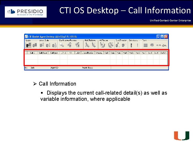Click the Answer call icon

(69, 45)
